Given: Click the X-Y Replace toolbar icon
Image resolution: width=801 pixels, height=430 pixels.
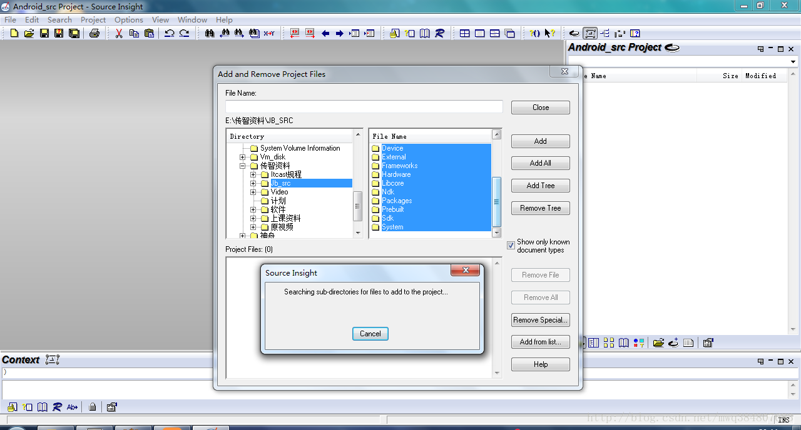Looking at the screenshot, I should pyautogui.click(x=269, y=33).
